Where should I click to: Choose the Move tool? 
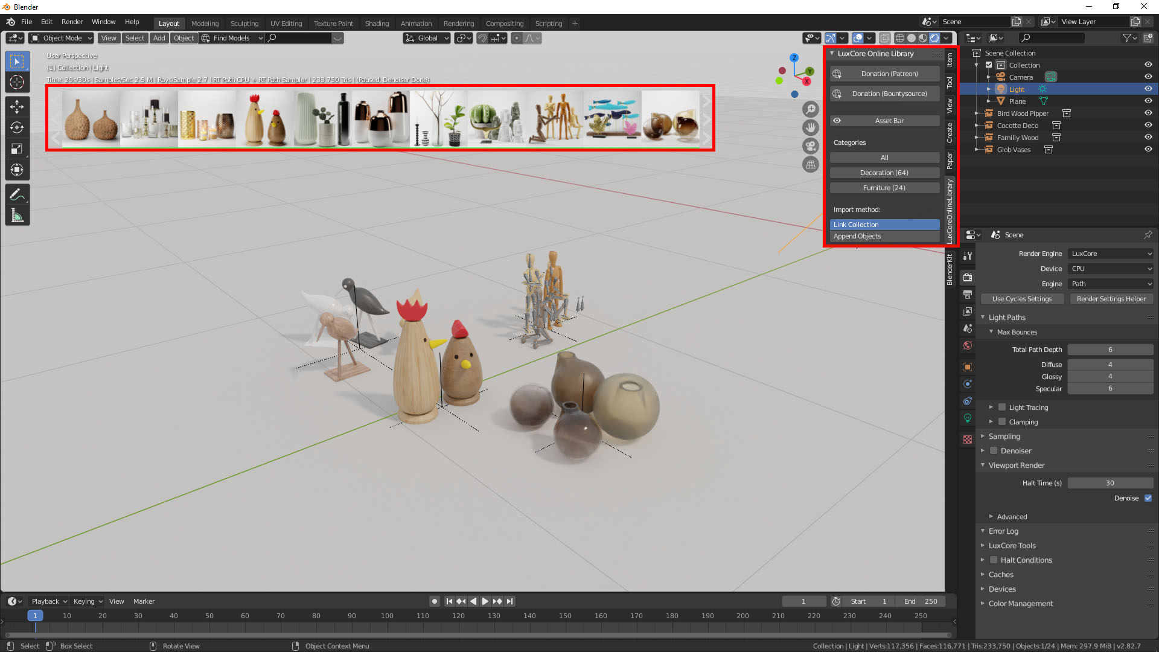pyautogui.click(x=17, y=107)
